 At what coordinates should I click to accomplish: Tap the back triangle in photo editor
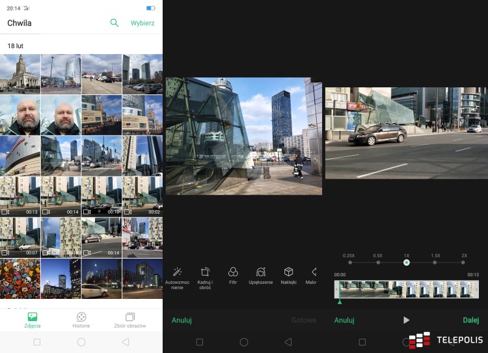click(288, 341)
